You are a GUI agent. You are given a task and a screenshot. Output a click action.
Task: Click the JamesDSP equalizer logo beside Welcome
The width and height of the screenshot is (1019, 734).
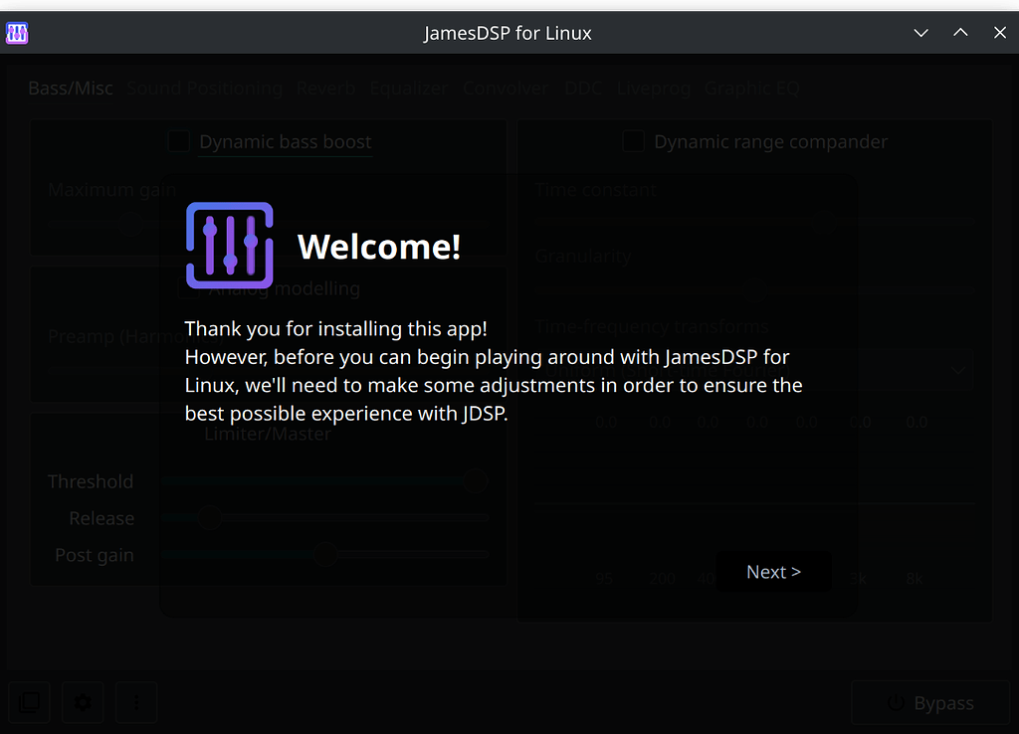(230, 246)
